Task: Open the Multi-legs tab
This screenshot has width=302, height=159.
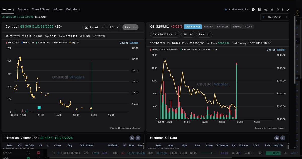Action: [x=73, y=9]
